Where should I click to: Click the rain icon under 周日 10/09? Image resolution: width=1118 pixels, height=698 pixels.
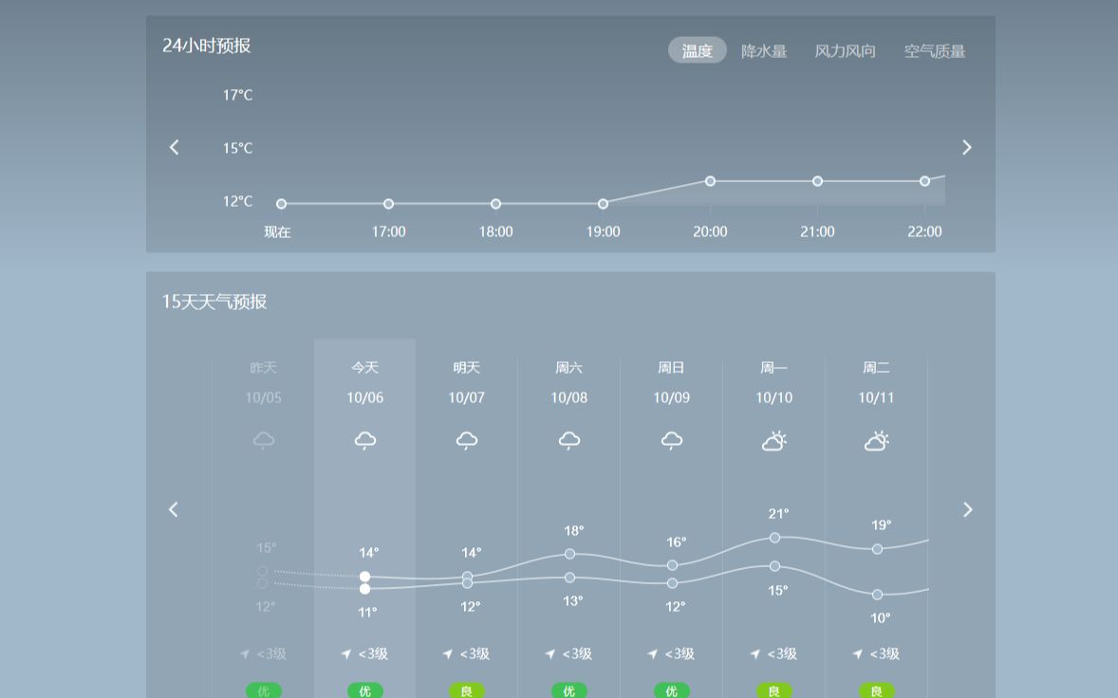tap(671, 439)
